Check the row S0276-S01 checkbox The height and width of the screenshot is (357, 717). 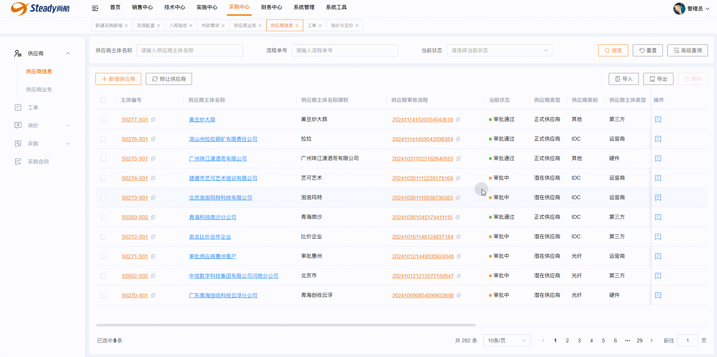(103, 139)
